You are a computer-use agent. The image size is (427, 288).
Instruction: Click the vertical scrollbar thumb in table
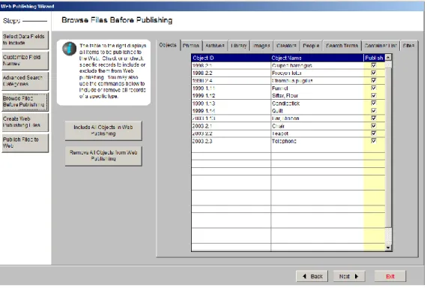point(388,148)
